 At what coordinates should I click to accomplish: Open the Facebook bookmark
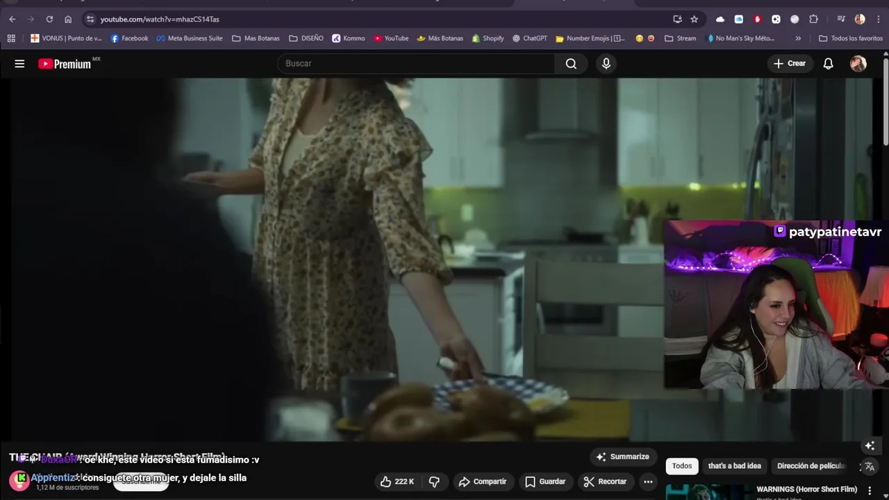[x=129, y=38]
